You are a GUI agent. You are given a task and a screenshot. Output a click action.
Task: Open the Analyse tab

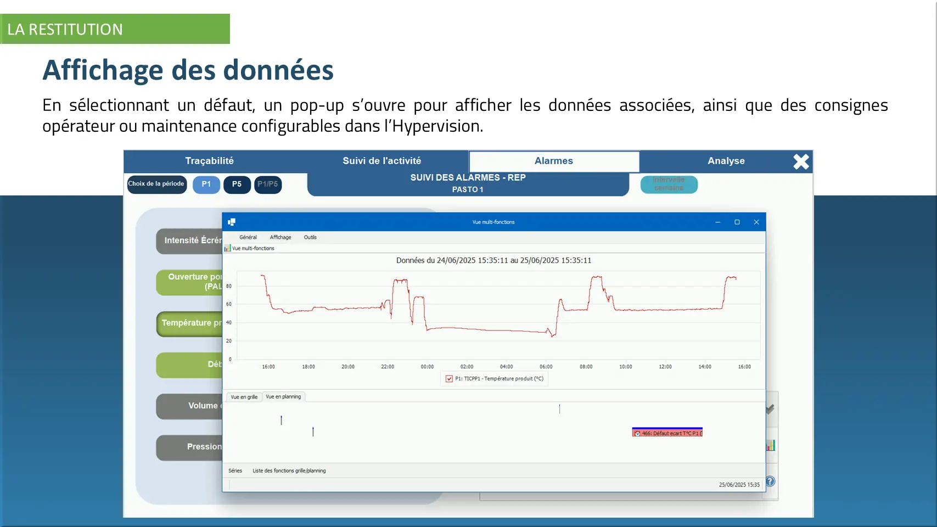[726, 161]
